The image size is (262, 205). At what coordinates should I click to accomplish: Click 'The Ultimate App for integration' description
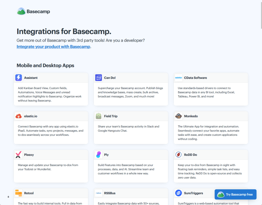[x=209, y=133]
